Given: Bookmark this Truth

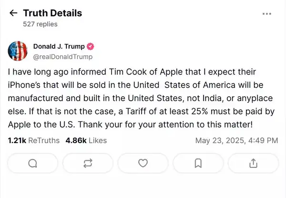Looking at the screenshot, I should pos(198,163).
